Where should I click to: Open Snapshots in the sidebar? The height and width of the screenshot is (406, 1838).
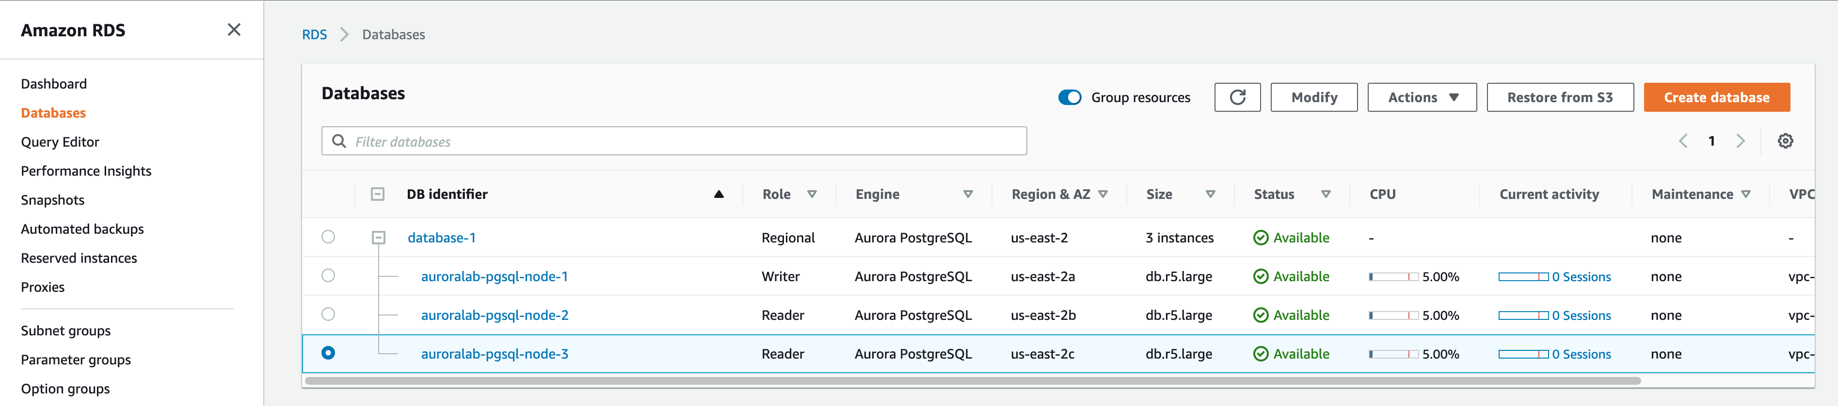(x=53, y=200)
